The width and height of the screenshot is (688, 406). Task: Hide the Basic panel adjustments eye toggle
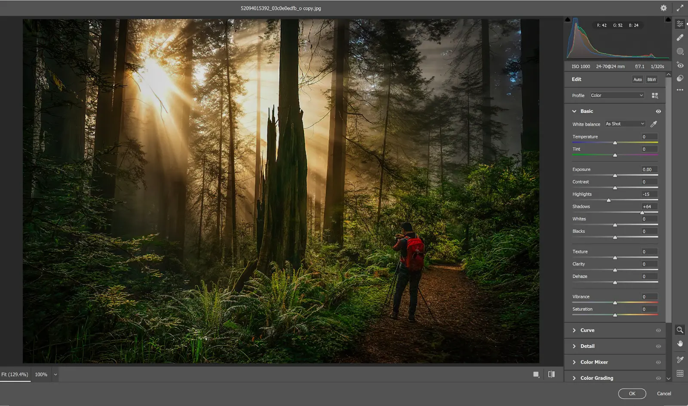click(658, 111)
